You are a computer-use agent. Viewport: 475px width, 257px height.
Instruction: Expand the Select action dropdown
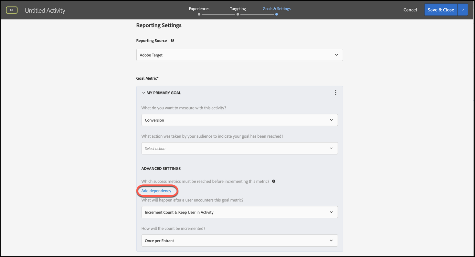[239, 148]
